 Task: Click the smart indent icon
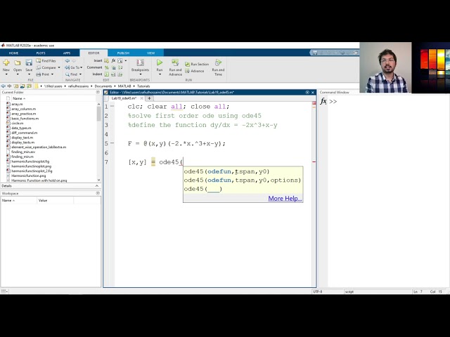[x=106, y=74]
